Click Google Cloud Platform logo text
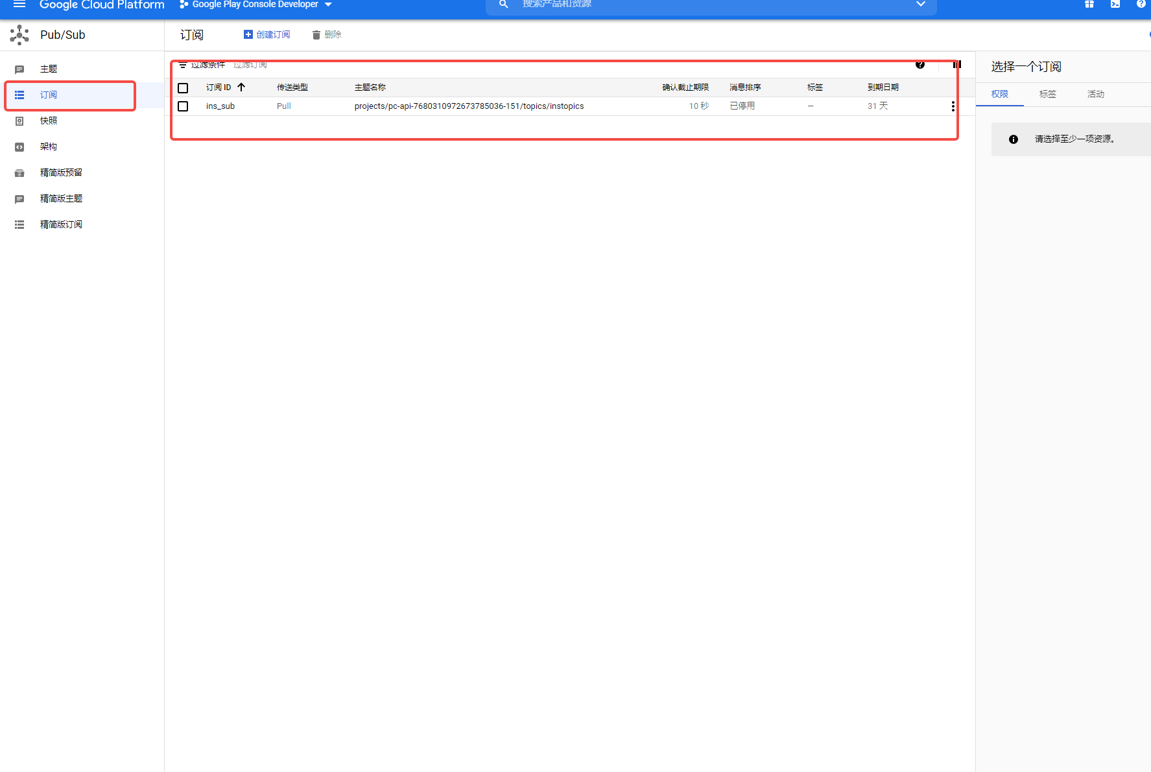The height and width of the screenshot is (772, 1151). 102,5
